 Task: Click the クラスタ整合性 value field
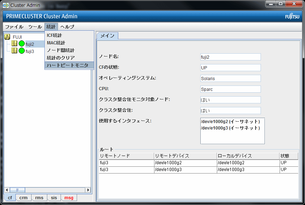[230, 111]
